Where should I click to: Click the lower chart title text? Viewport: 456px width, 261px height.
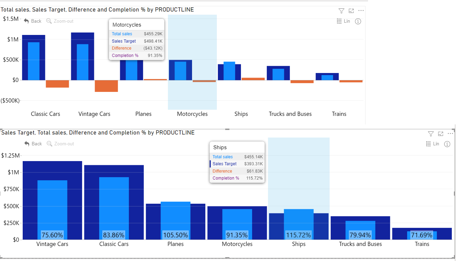click(98, 133)
